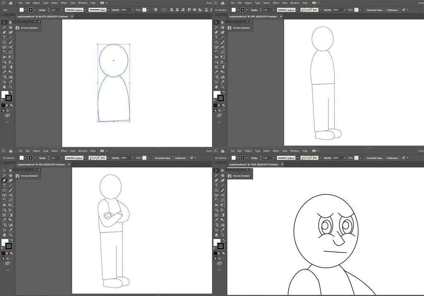424x296 pixels.
Task: Choose the Line Segment tool in top-right window
Action: [222, 37]
